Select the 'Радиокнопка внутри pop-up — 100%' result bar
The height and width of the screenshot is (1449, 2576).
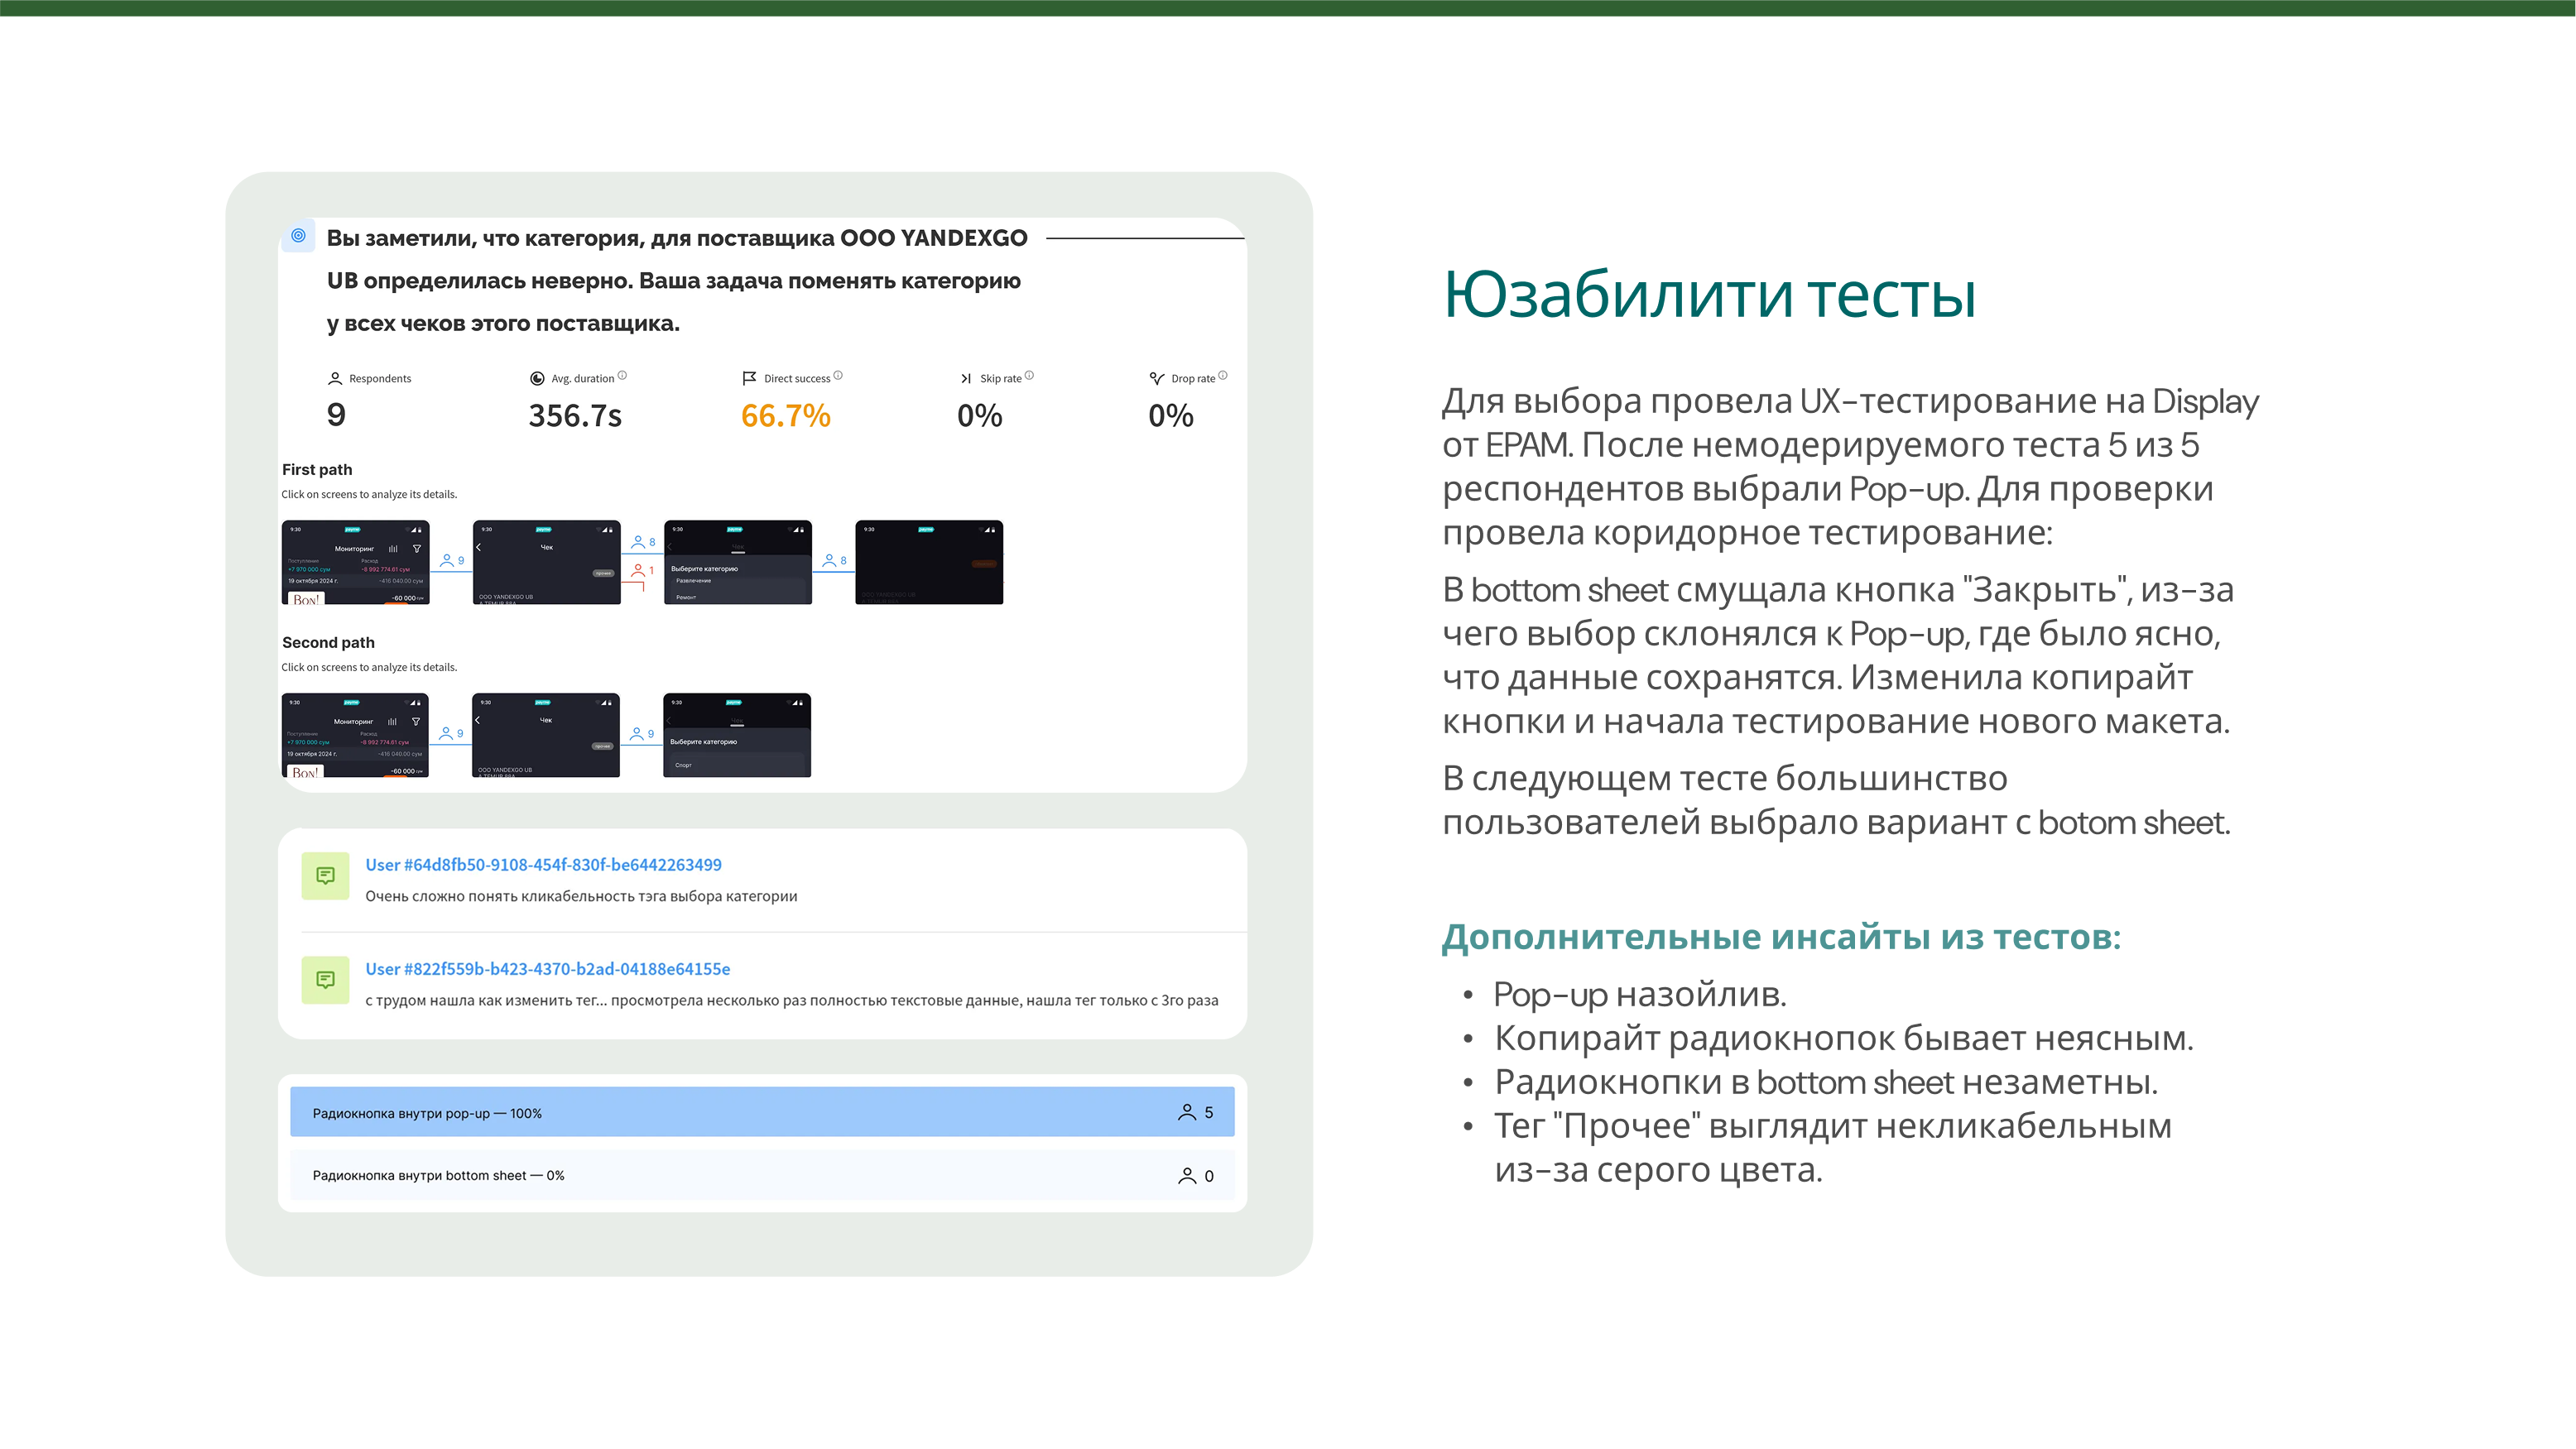(x=762, y=1112)
